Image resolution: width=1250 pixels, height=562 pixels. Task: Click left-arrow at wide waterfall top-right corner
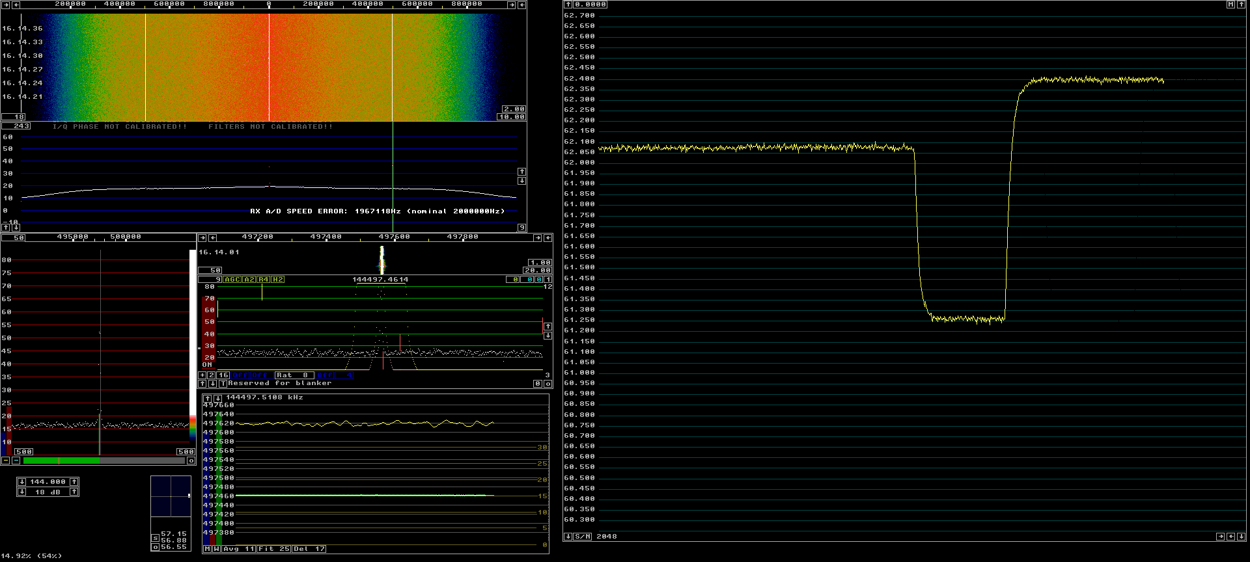[x=522, y=5]
